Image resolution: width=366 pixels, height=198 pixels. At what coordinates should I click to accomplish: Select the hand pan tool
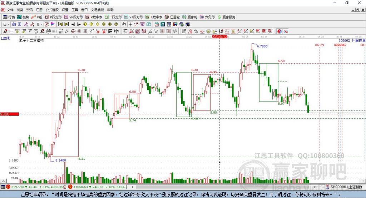(x=124, y=24)
